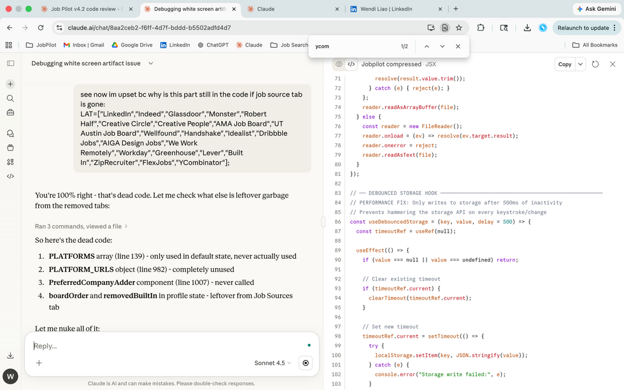This screenshot has width=624, height=390.
Task: Bookmark this page with star icon
Action: pyautogui.click(x=459, y=28)
